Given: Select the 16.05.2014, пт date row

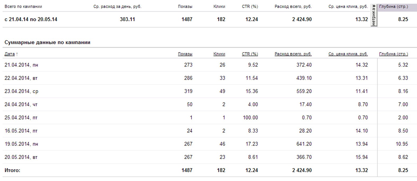Looking at the screenshot, I should point(21,131).
